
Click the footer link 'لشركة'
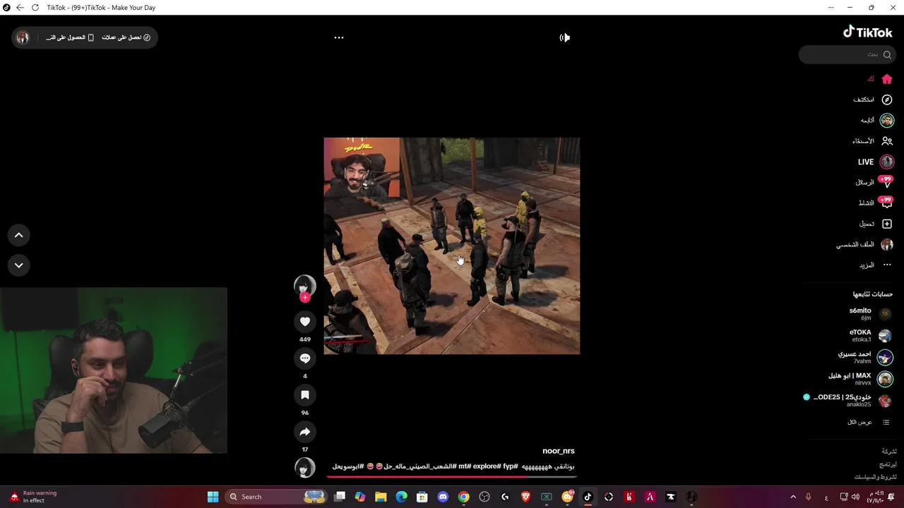(888, 452)
